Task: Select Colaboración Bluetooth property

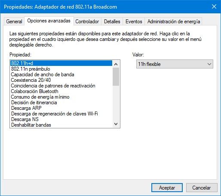Action: (x=61, y=91)
